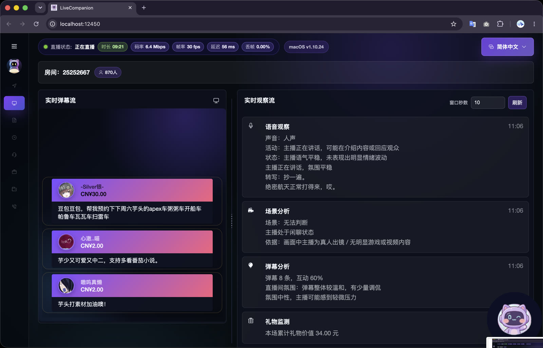Screen dimensions: 543x348
Task: Click the 窗口秒数 input field
Action: [x=488, y=102]
